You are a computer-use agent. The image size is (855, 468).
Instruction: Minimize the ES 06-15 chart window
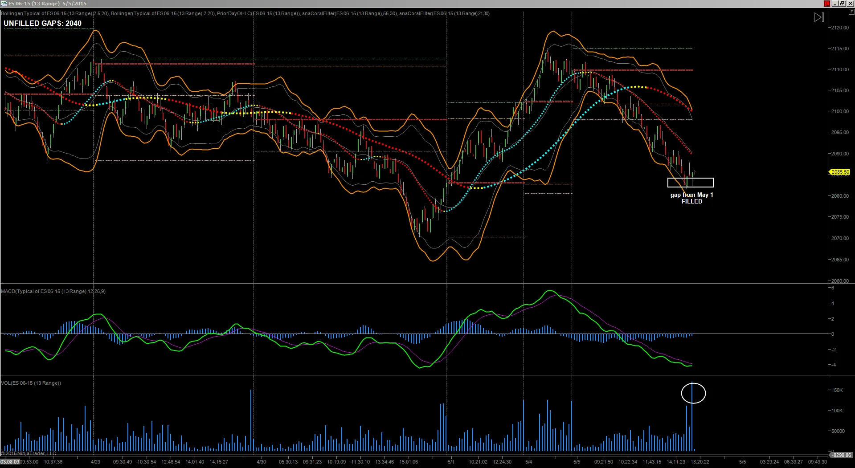(x=835, y=4)
